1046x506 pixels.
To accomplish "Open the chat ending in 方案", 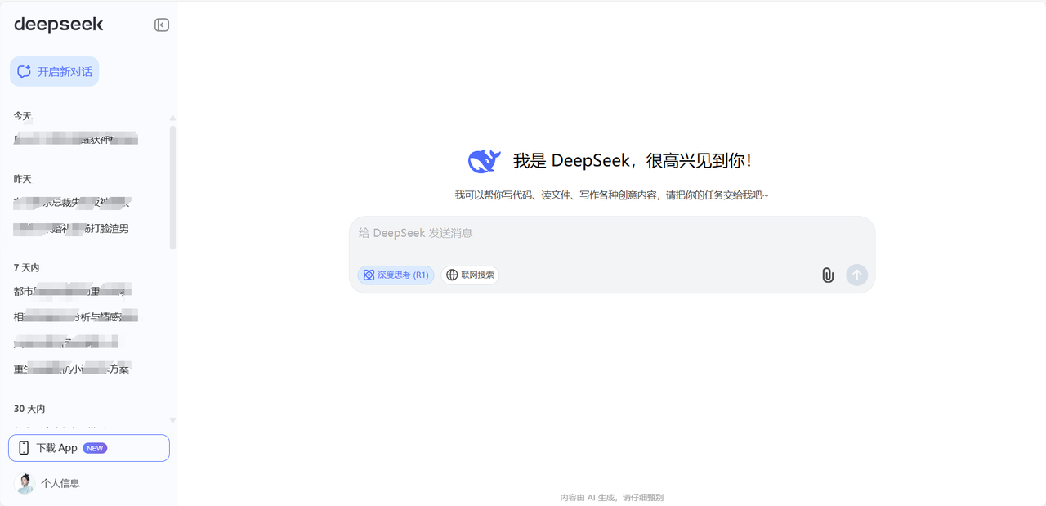I will tap(72, 369).
